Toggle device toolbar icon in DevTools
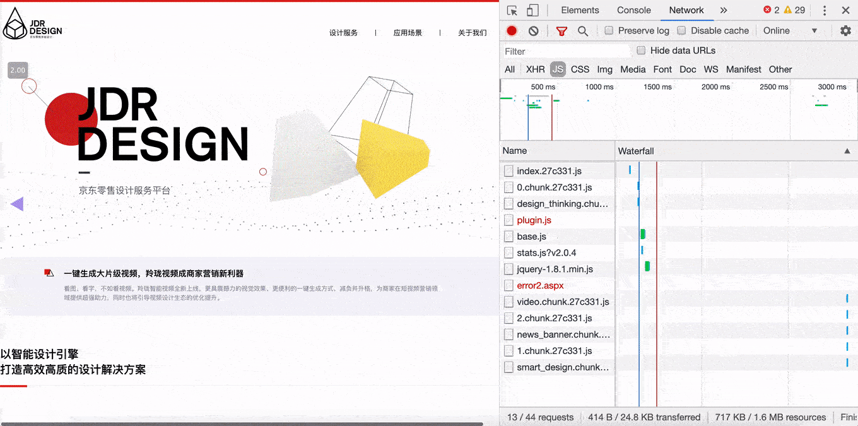The width and height of the screenshot is (858, 426). click(x=532, y=11)
